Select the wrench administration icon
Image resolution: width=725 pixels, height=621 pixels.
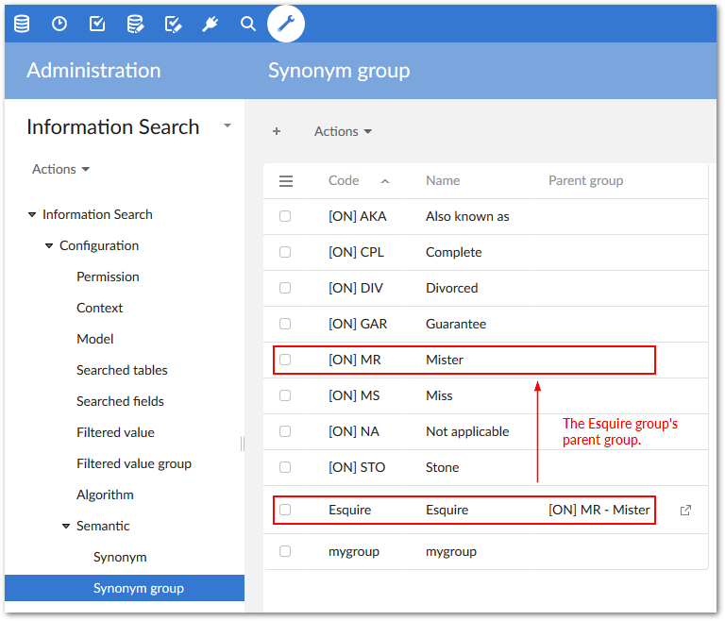[286, 24]
